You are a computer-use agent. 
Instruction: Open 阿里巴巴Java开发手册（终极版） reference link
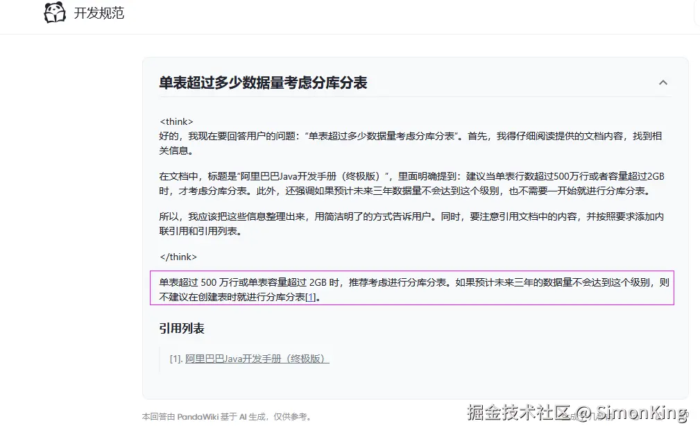tap(257, 359)
